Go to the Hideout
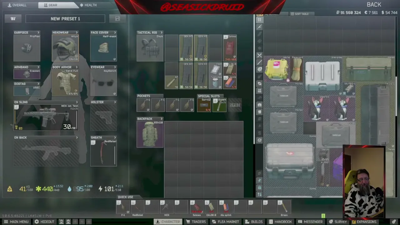Image resolution: width=400 pixels, height=225 pixels. [44, 222]
